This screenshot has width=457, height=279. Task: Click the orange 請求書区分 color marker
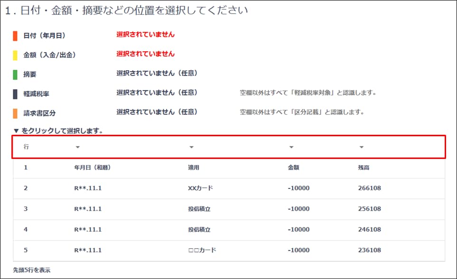pyautogui.click(x=15, y=113)
